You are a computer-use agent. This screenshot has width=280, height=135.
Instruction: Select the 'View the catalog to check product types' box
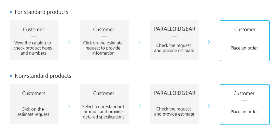pos(34,40)
